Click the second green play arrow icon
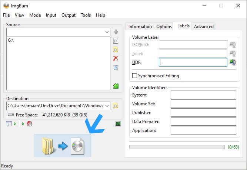 [23, 124]
